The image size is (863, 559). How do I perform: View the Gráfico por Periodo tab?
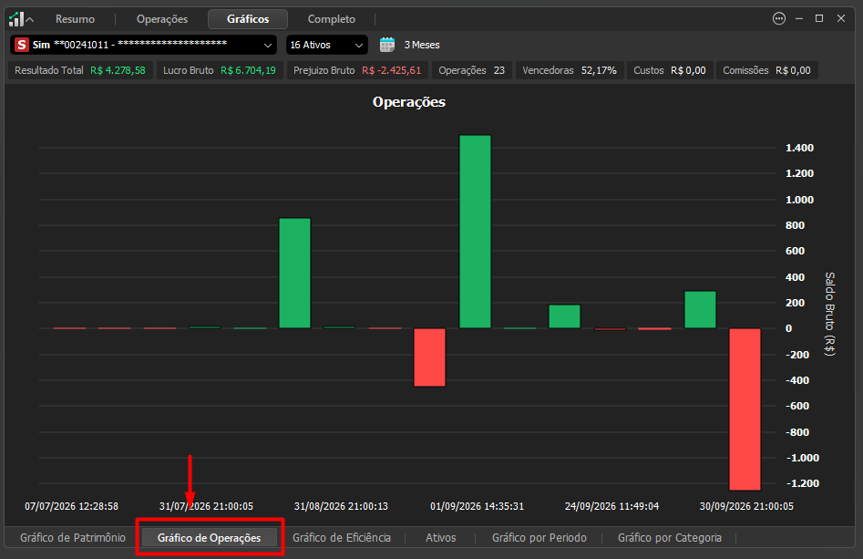(539, 537)
